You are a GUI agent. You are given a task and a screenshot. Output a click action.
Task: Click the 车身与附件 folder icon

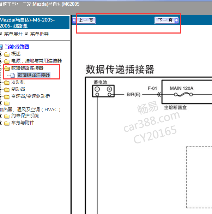7,123
